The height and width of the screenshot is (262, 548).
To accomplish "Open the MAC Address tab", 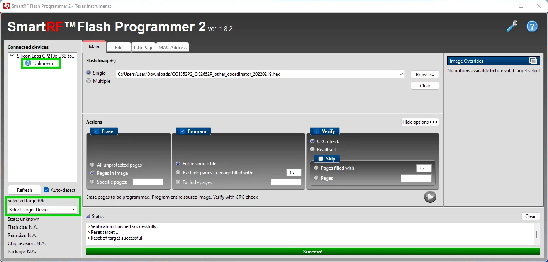I will tap(173, 48).
